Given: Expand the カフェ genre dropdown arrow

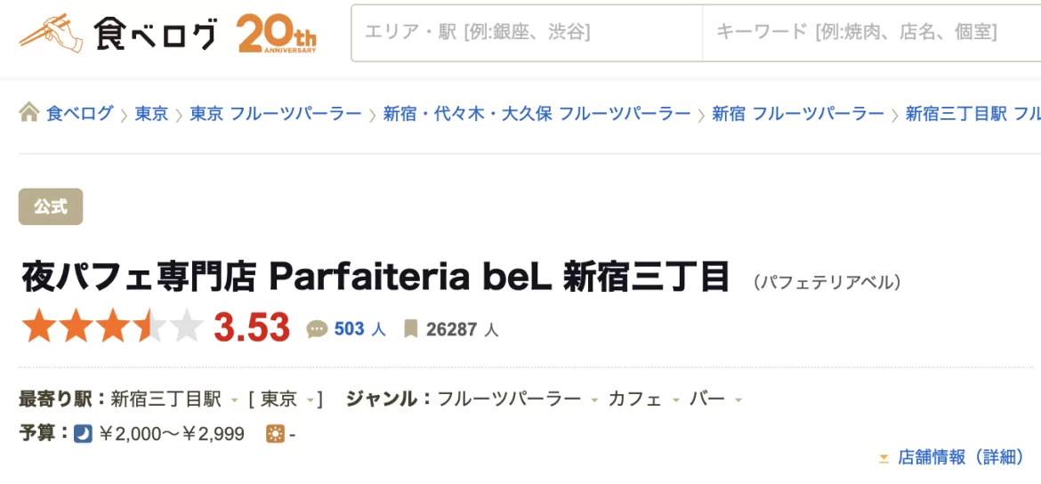Looking at the screenshot, I should 676,400.
